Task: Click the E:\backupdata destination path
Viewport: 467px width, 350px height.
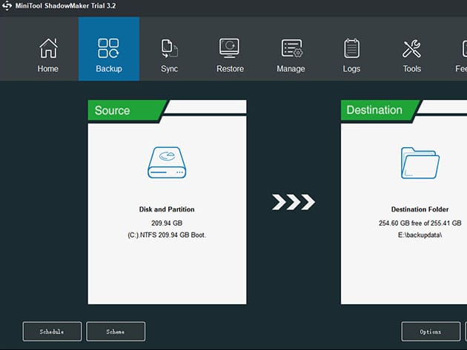Action: [420, 235]
